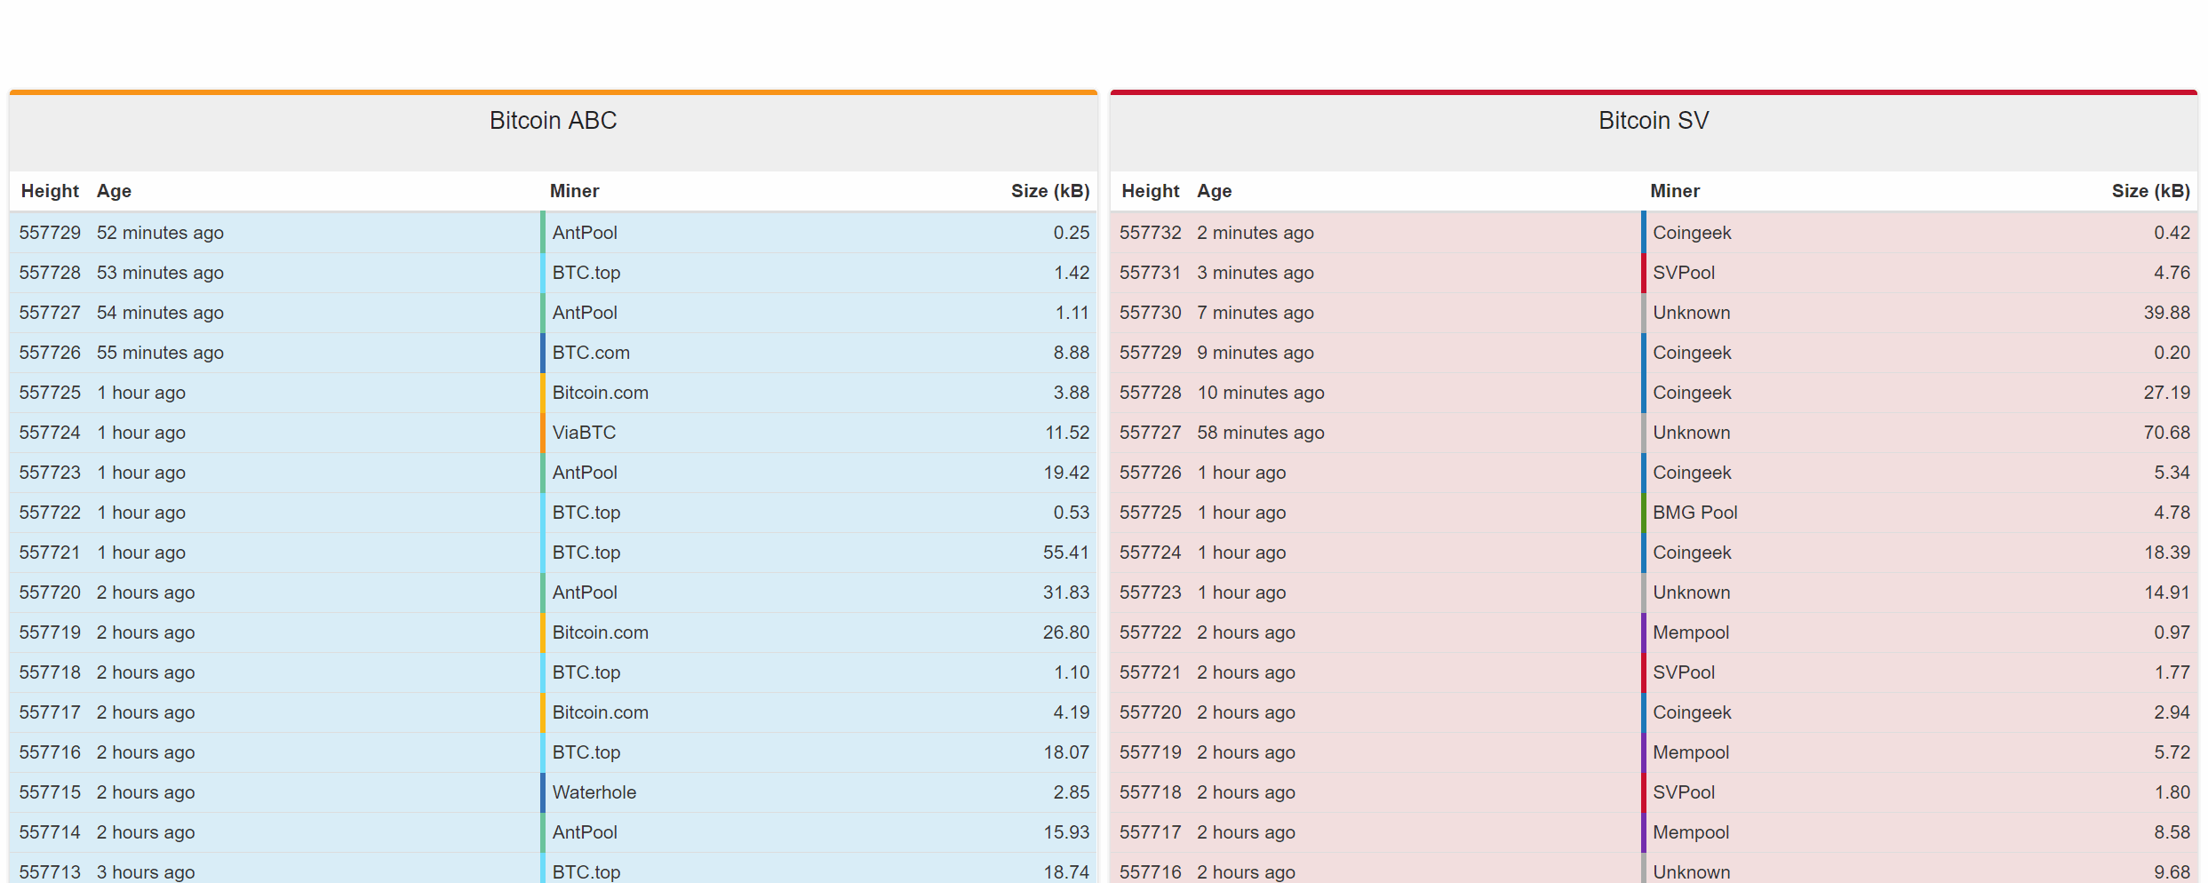
Task: Click the 14.91 size value
Action: click(x=2167, y=593)
